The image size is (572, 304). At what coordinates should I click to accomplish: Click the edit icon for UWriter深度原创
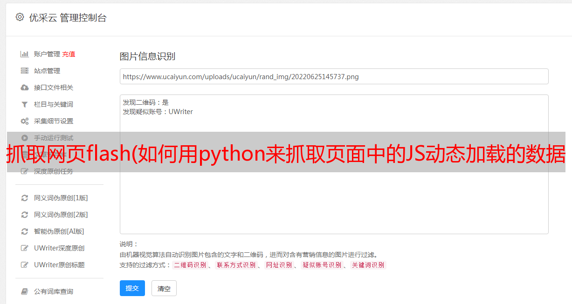(25, 248)
